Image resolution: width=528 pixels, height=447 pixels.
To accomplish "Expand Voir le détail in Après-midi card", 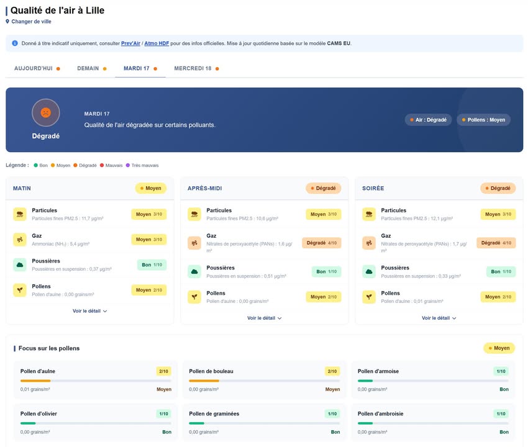I will 265,318.
